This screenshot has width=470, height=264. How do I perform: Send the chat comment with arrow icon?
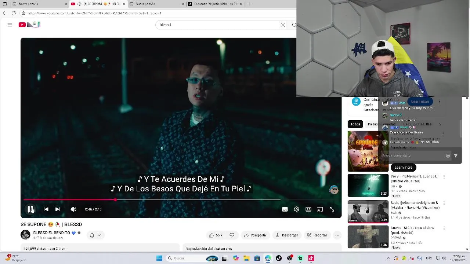tap(456, 156)
